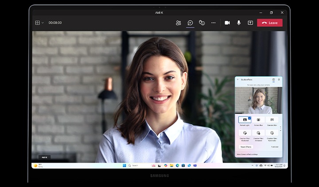
Task: Enable the Standard Blur effect
Action: pyautogui.click(x=272, y=119)
